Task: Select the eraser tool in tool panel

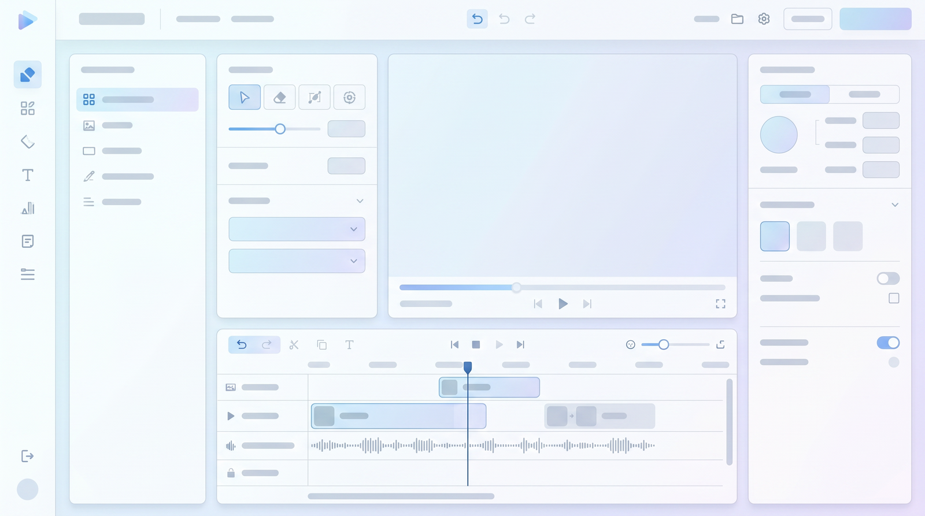Action: click(x=280, y=97)
